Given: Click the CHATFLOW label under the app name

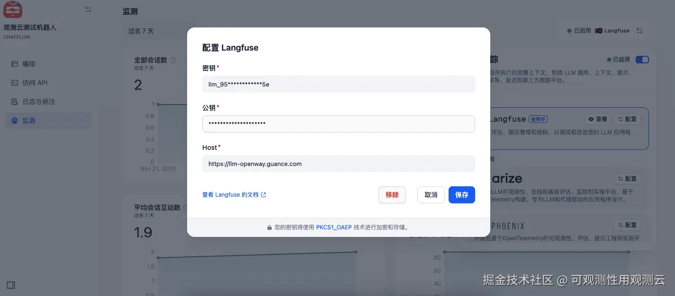Looking at the screenshot, I should 17,37.
